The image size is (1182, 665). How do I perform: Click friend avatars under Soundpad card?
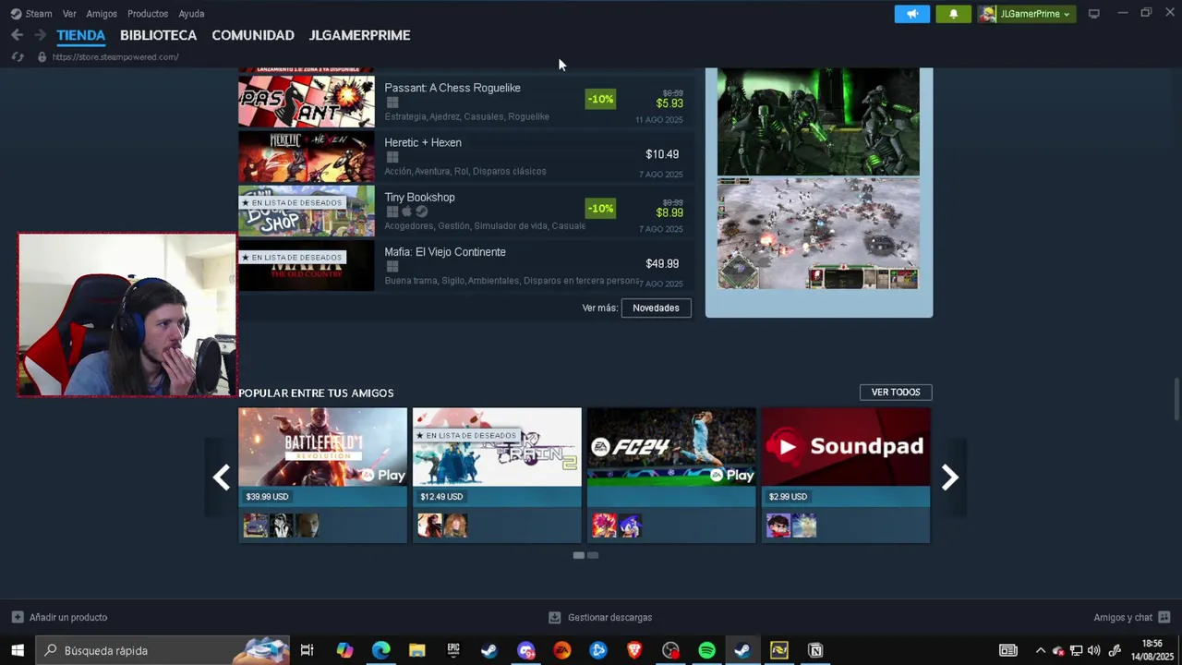(791, 526)
